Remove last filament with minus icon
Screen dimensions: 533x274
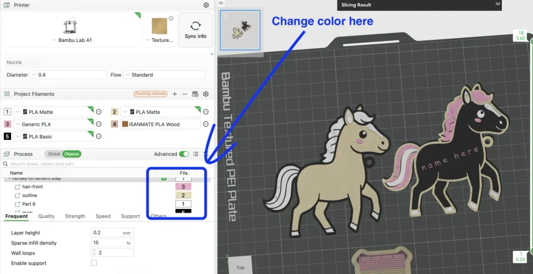[x=185, y=94]
